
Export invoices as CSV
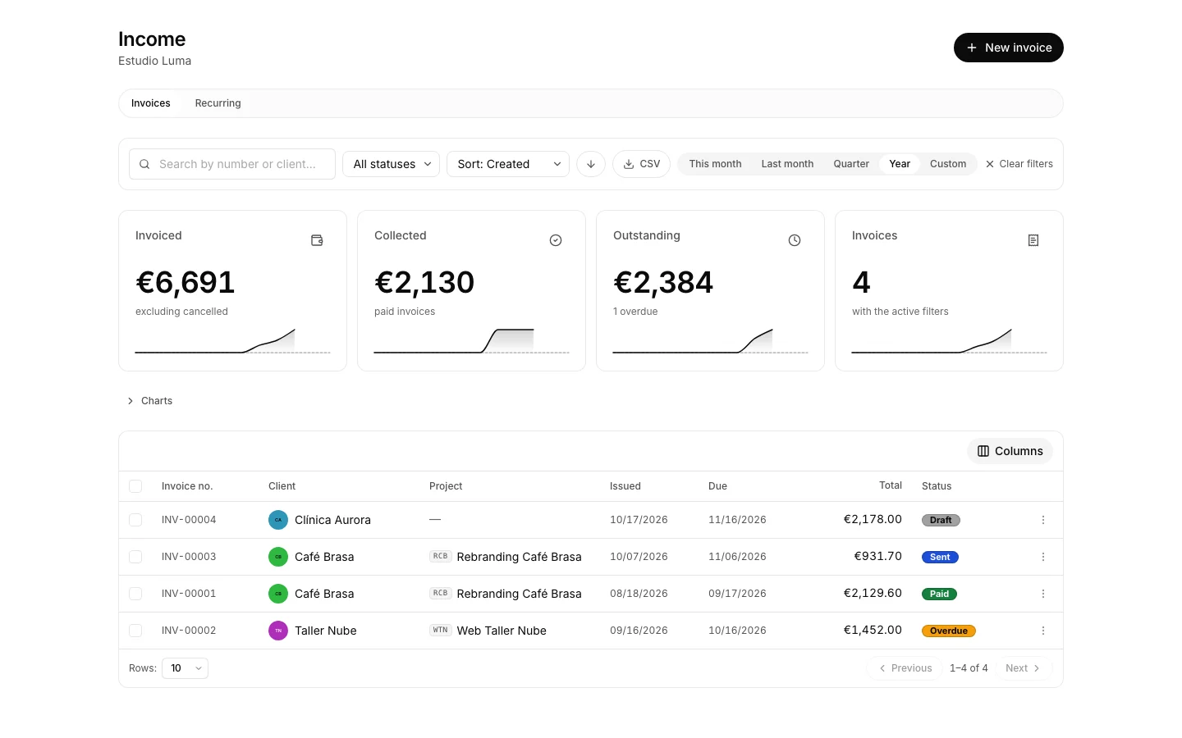coord(641,164)
